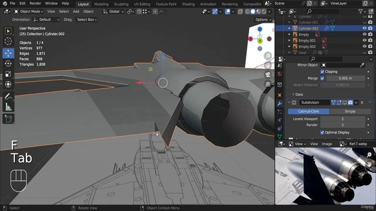Click the outliner filter funnel icon
This screenshot has height=211, width=376.
pos(360,11)
